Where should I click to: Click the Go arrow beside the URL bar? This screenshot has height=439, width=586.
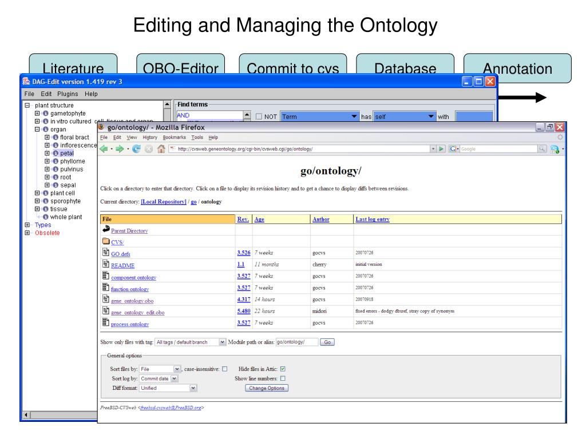[x=441, y=149]
